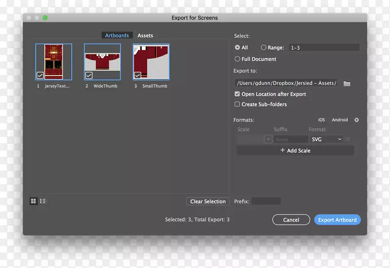This screenshot has height=268, width=390.
Task: Select the SmallThumb artboard thumbnail
Action: click(151, 62)
